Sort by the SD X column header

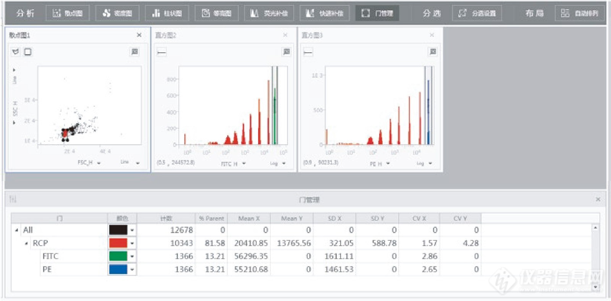[x=335, y=218]
